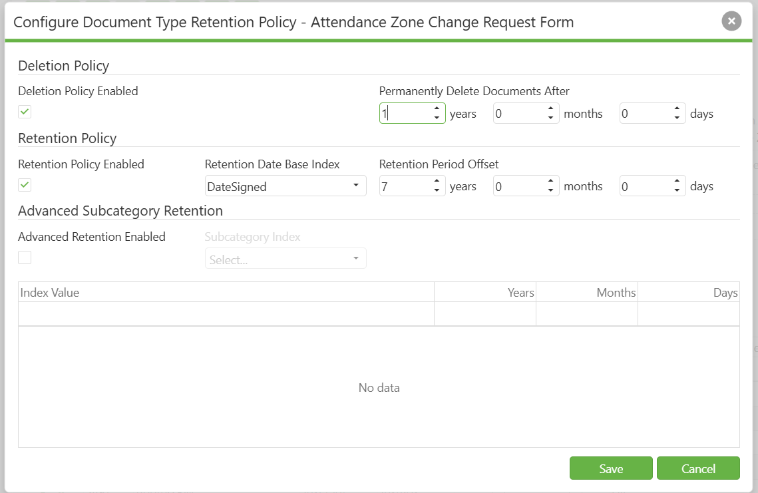
Task: Open Retention Date Base Index dropdown
Action: (x=285, y=186)
